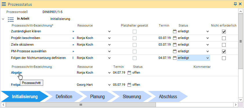Screen dimensions: 244x108
Task: Click the vertical scrollbar thumb
Action: click(x=241, y=41)
